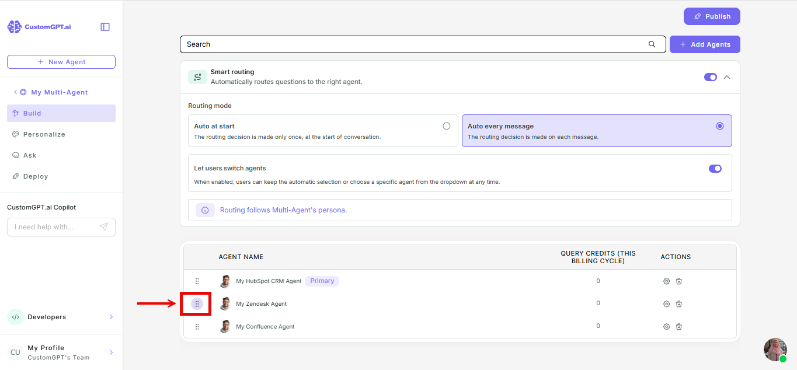Click the Routing mode label

point(210,106)
